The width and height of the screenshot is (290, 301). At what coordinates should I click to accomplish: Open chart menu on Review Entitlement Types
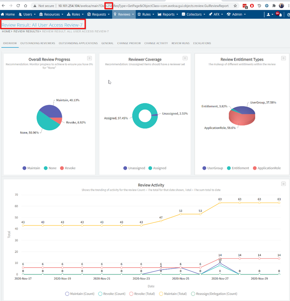tap(283, 58)
